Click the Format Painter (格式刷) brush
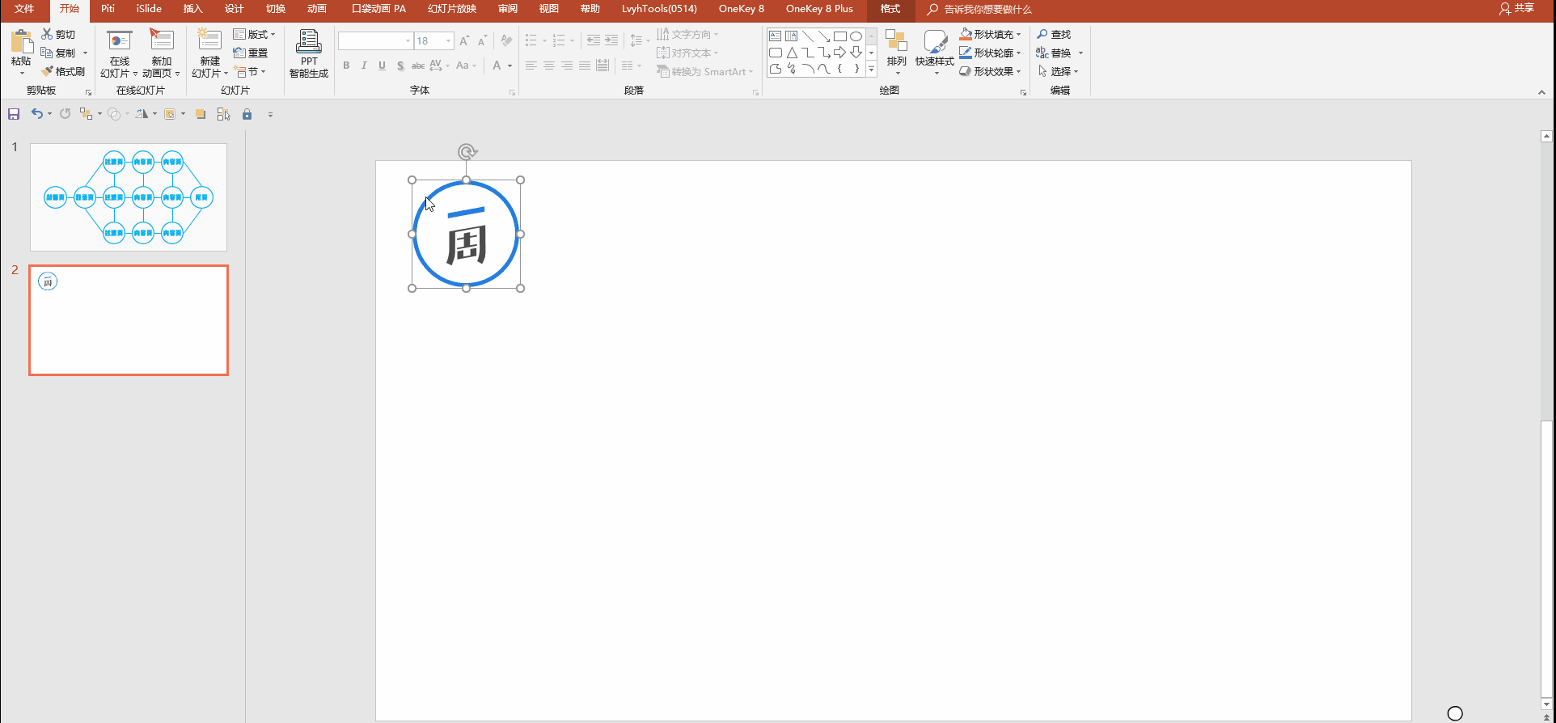This screenshot has height=723, width=1556. coord(47,71)
